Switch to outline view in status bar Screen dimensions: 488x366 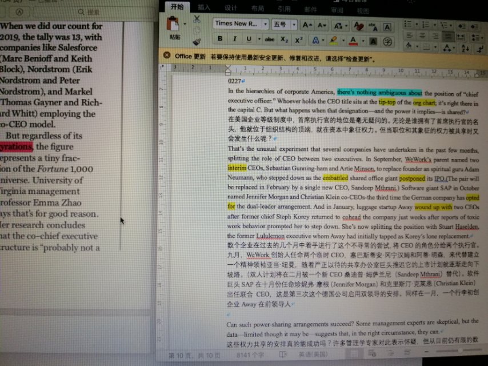(x=391, y=353)
